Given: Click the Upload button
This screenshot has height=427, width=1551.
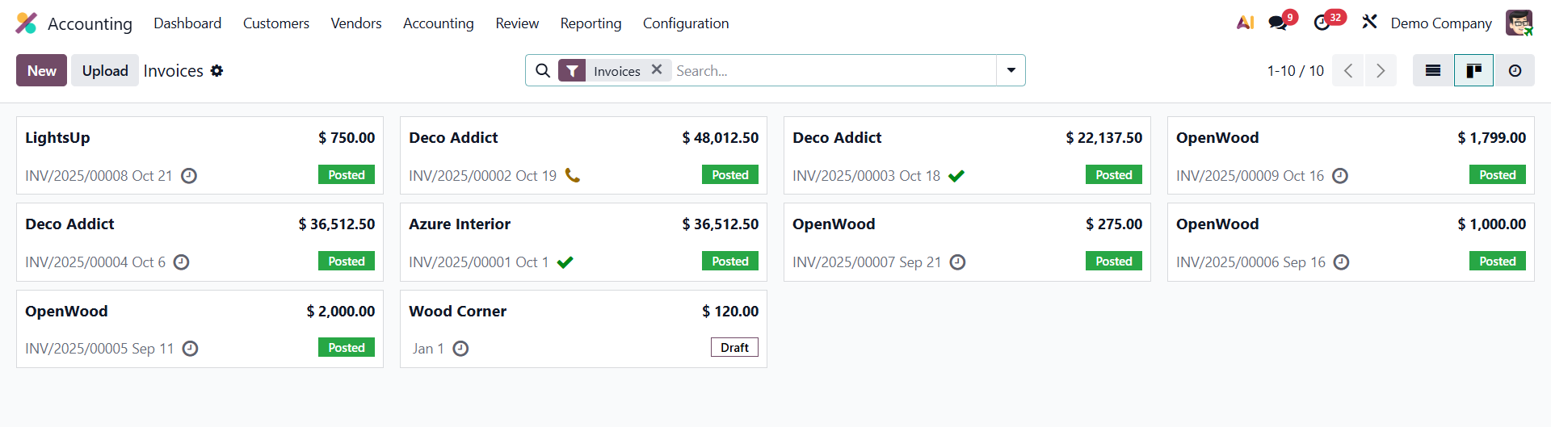Looking at the screenshot, I should [x=105, y=71].
